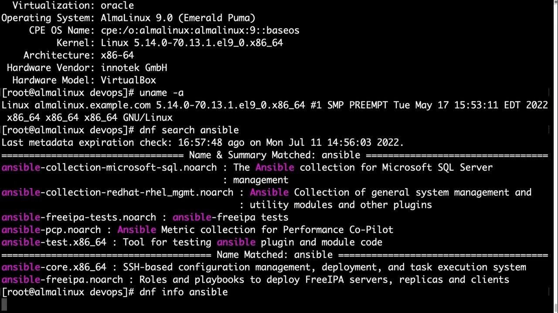The width and height of the screenshot is (558, 313).
Task: Click the 'almalinux.example.com' hostname in uname output
Action: coord(92,105)
